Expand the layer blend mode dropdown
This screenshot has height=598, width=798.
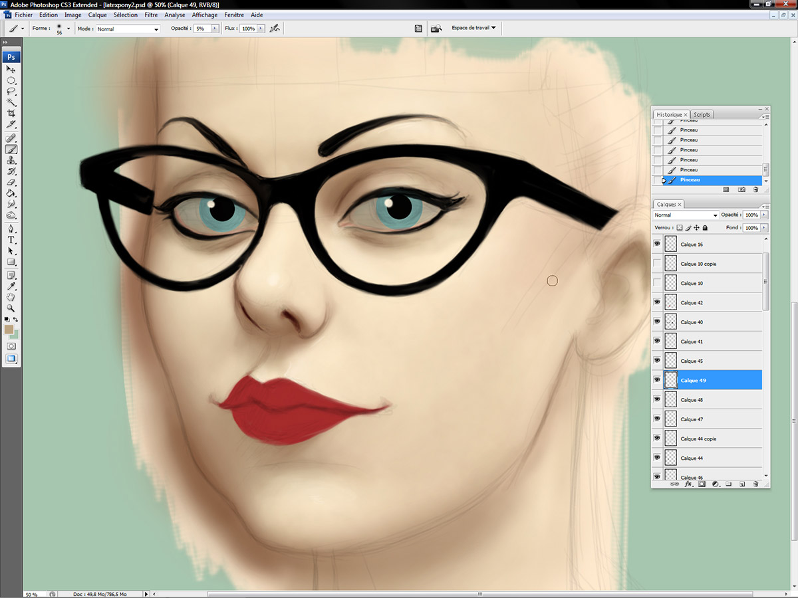click(686, 215)
